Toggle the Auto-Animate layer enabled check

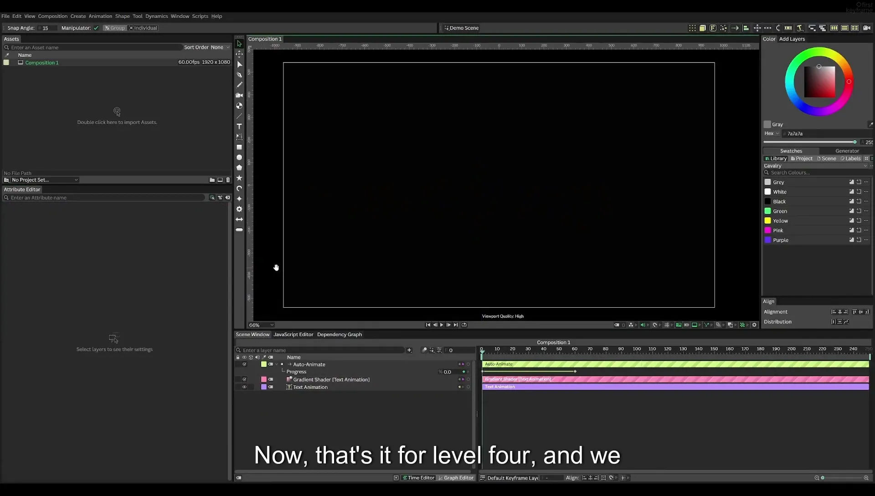coord(244,364)
